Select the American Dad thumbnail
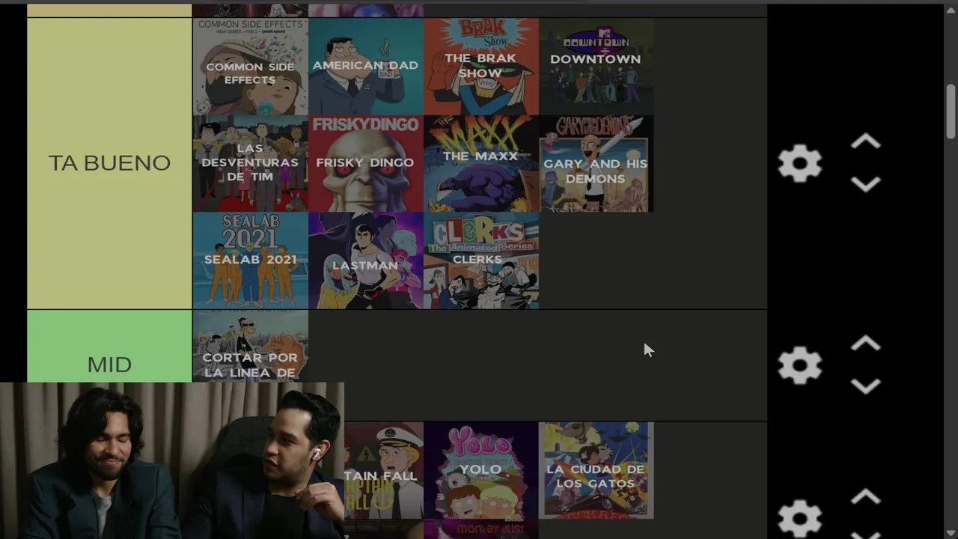Viewport: 958px width, 539px height. (366, 67)
